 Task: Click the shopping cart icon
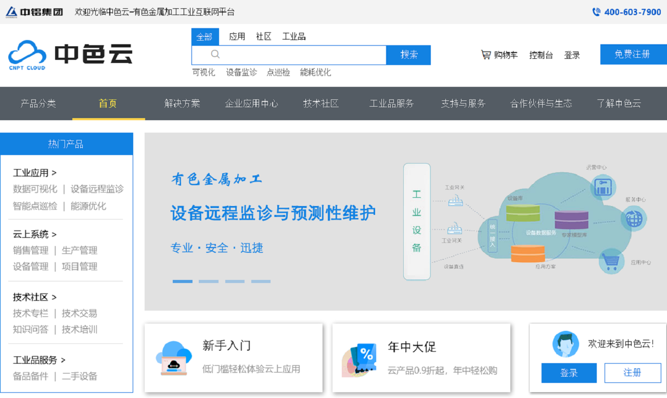click(486, 55)
